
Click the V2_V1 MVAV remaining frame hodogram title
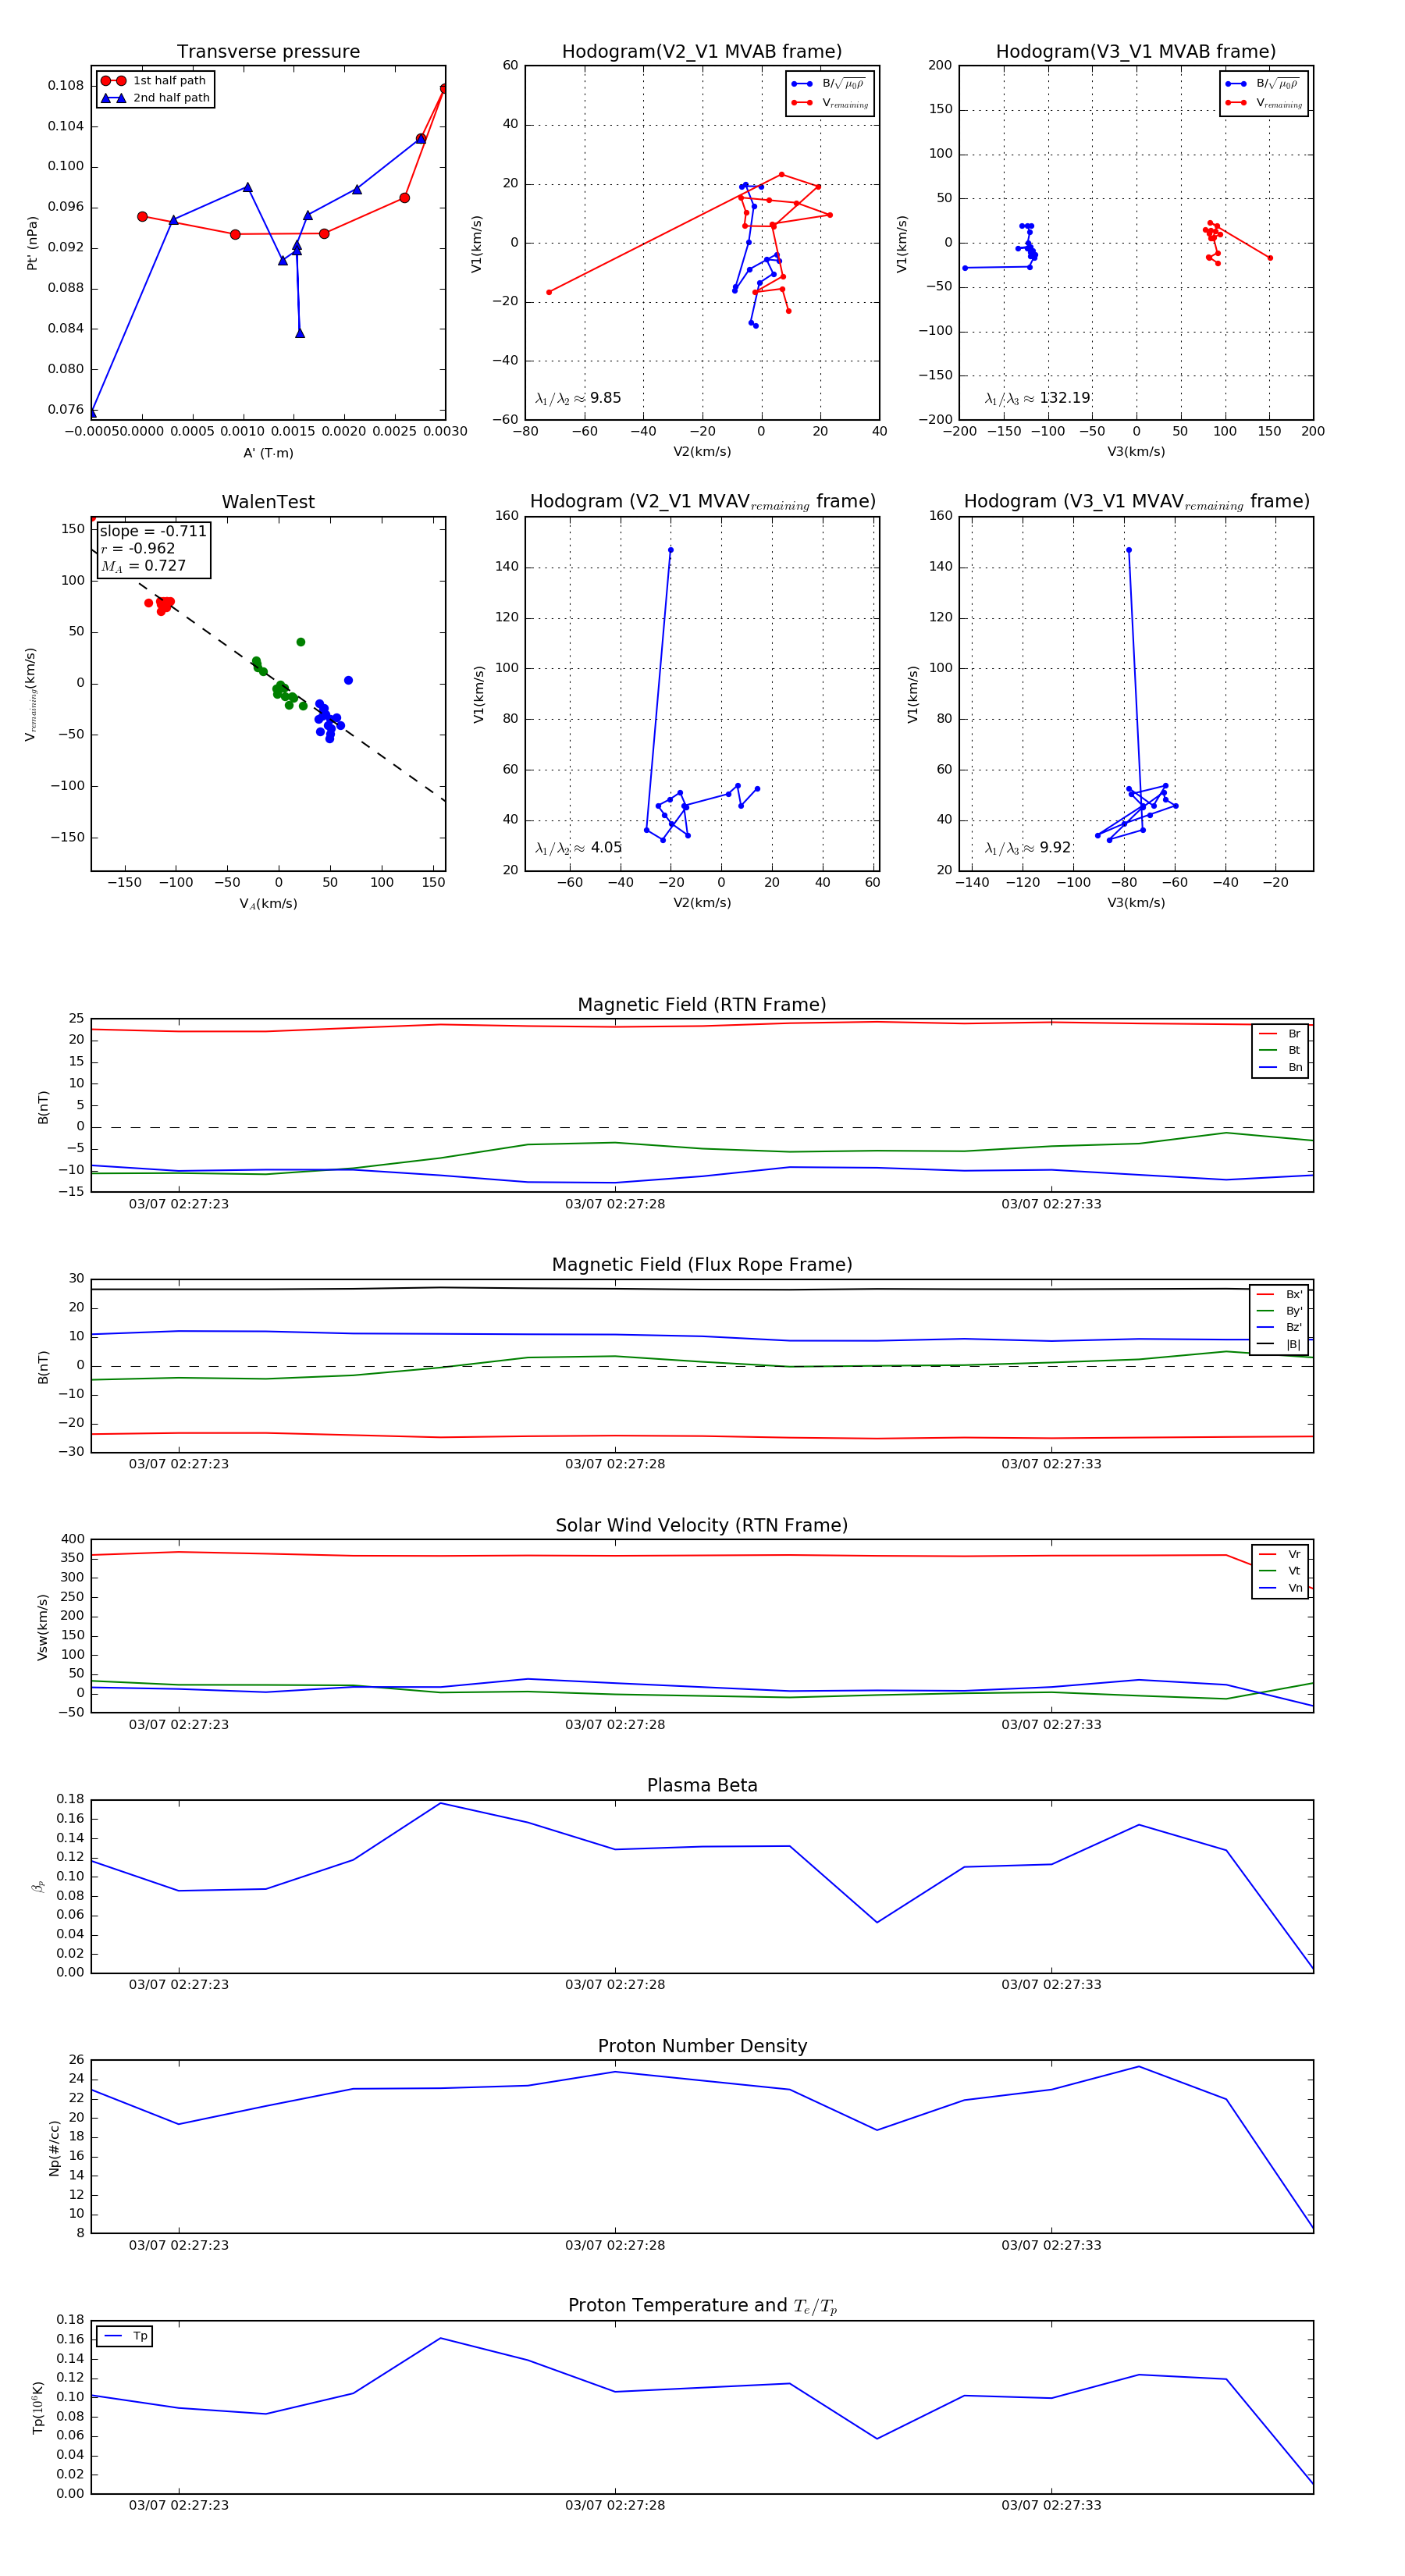702,502
